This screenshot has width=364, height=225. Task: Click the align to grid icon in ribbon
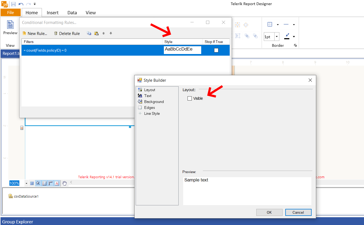(237, 36)
